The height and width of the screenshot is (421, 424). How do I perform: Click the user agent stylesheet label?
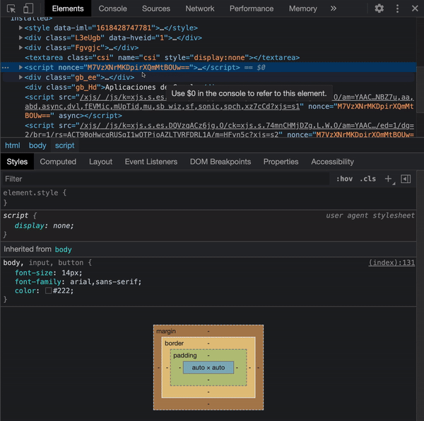point(370,215)
